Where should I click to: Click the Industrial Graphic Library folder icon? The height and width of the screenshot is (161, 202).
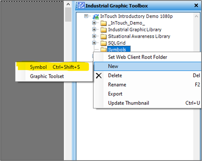pyautogui.click(x=103, y=30)
